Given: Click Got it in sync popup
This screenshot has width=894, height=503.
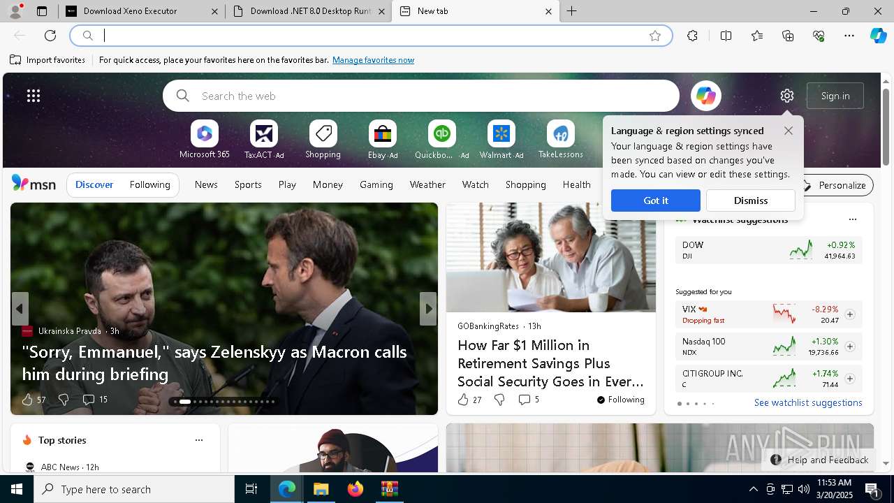Looking at the screenshot, I should tap(656, 201).
